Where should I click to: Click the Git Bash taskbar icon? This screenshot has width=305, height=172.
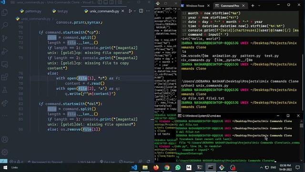click(x=222, y=168)
